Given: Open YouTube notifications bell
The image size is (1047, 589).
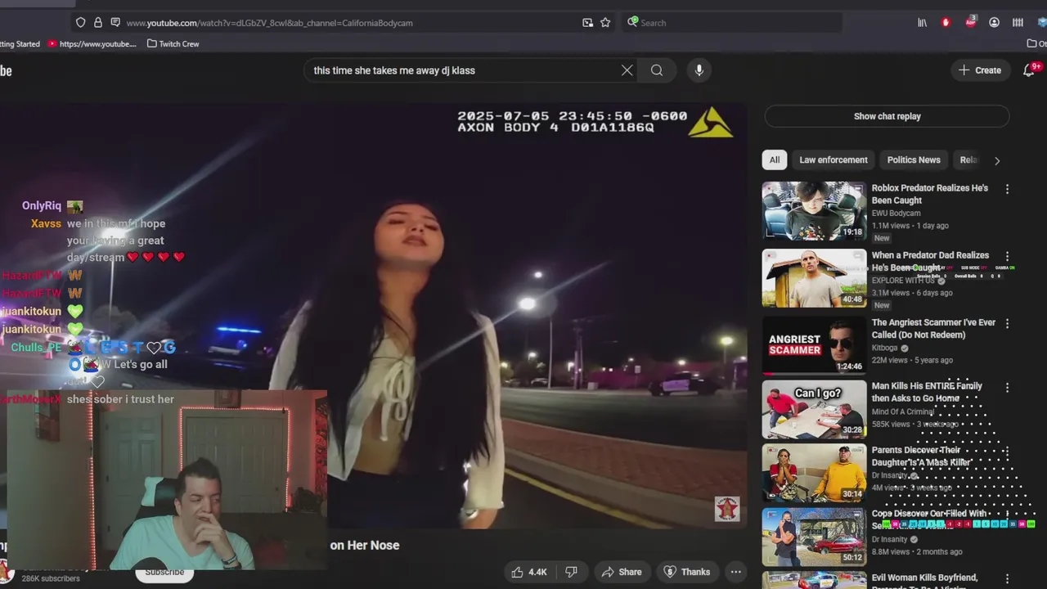Looking at the screenshot, I should [x=1030, y=70].
